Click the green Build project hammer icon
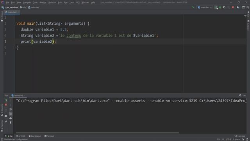This screenshot has width=250, height=141. (x=193, y=7)
